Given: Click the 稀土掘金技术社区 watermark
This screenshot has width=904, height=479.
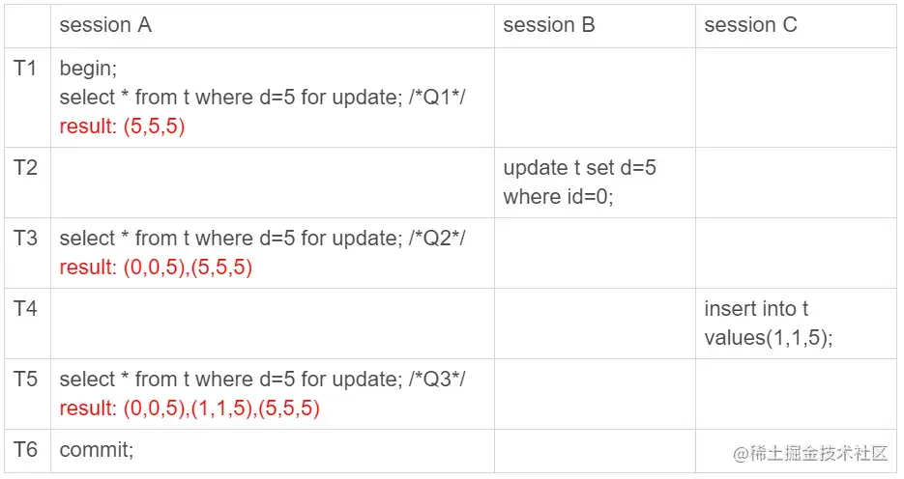Looking at the screenshot, I should tap(810, 453).
